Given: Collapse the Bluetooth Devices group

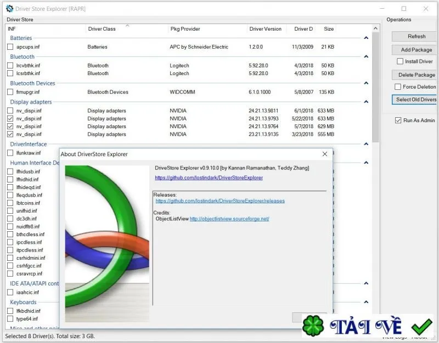Looking at the screenshot, I should 366,83.
